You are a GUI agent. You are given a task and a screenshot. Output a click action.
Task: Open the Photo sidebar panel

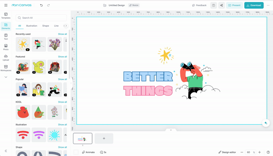tap(6, 47)
